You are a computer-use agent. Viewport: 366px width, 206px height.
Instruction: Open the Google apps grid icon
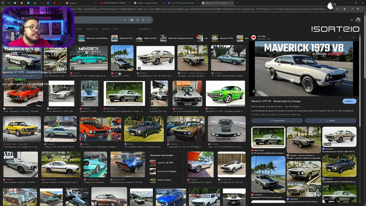(352, 20)
